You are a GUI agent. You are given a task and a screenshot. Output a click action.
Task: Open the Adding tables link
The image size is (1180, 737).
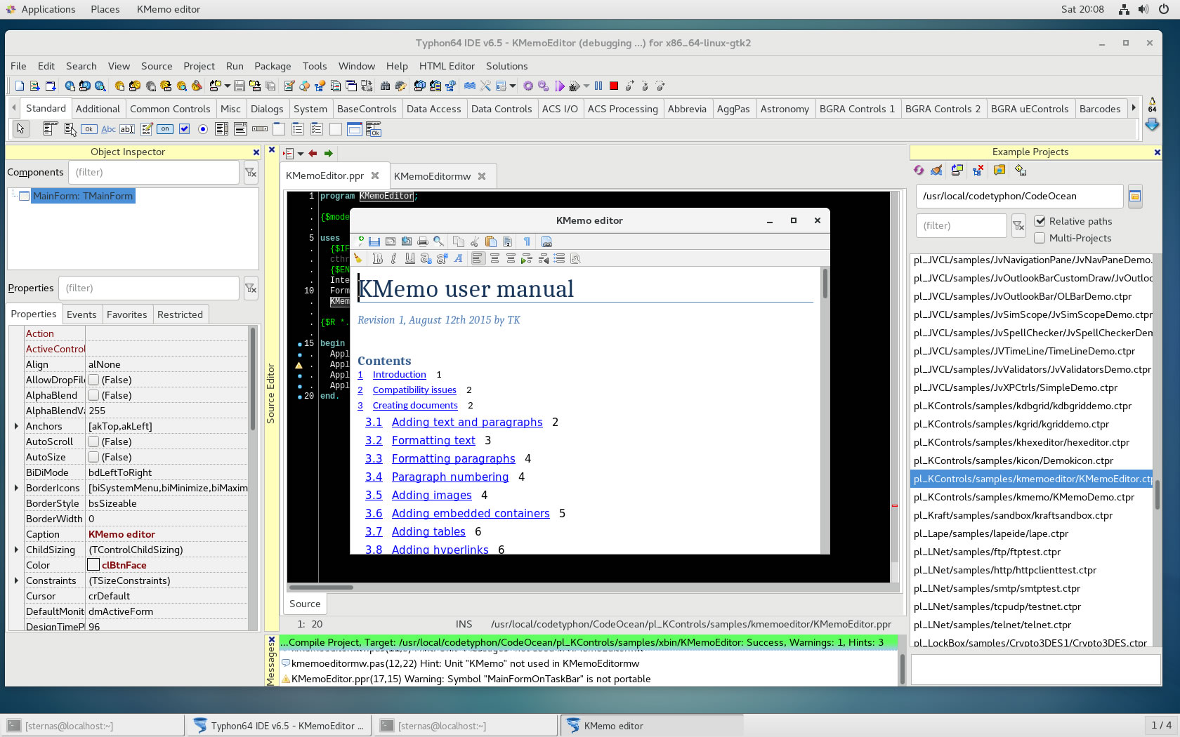coord(428,531)
